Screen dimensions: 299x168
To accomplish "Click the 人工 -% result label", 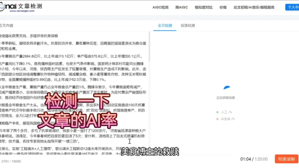I will 226,112.
